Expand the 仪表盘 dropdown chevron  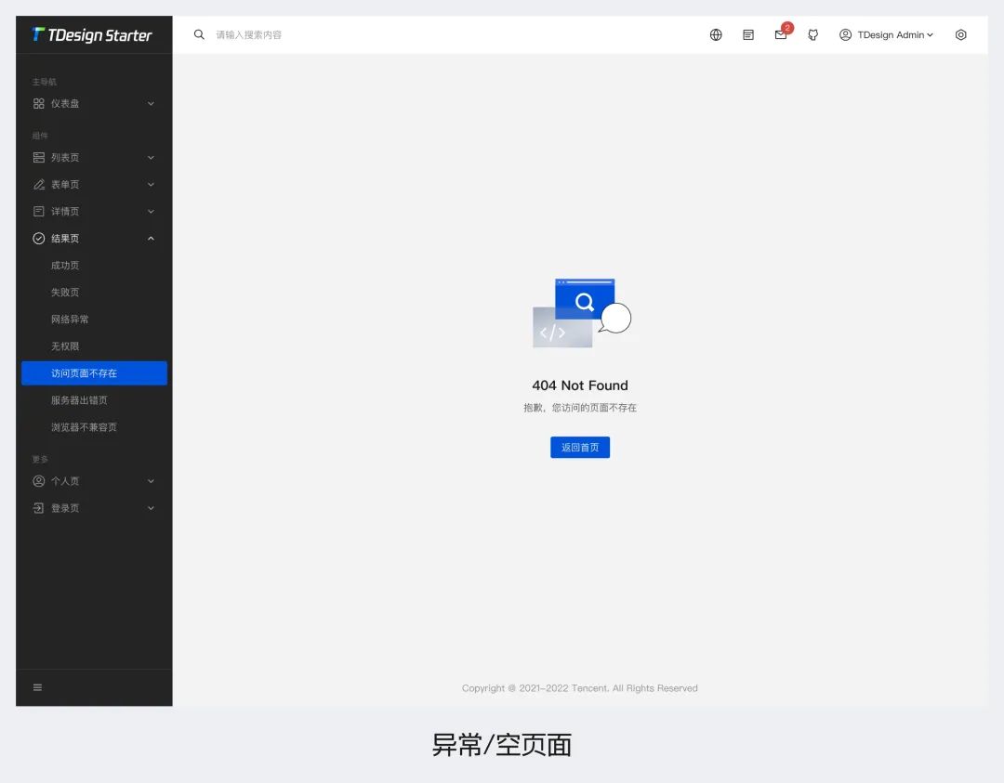point(151,103)
